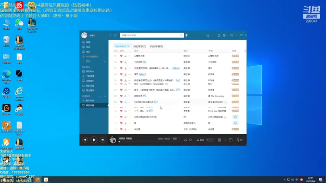Open the settings gear in music player
This screenshot has width=326, height=183.
(x=224, y=35)
